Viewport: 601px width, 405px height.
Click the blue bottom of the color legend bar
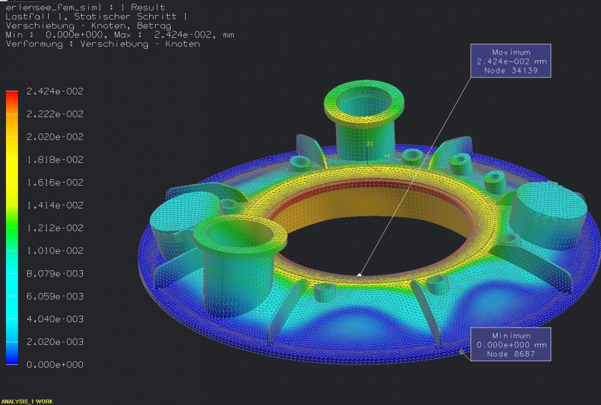(12, 359)
